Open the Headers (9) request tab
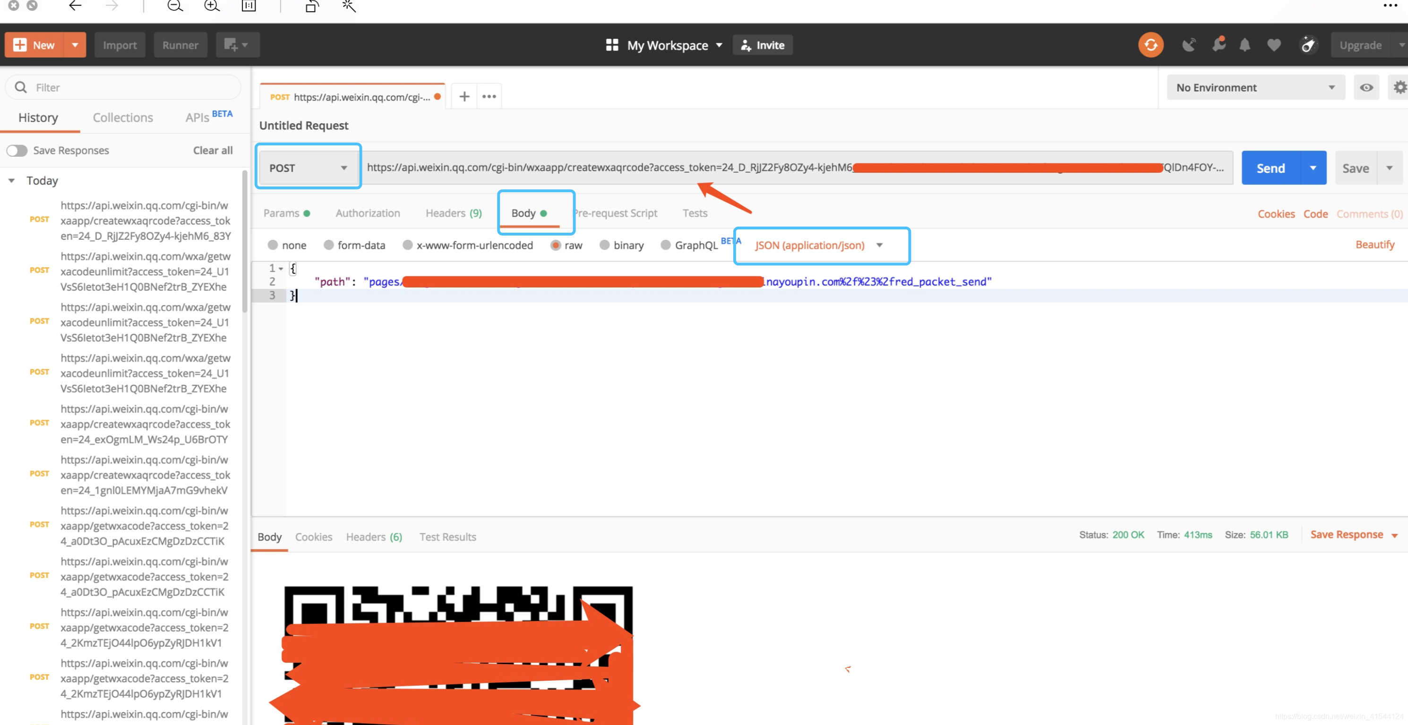The image size is (1408, 725). tap(454, 213)
